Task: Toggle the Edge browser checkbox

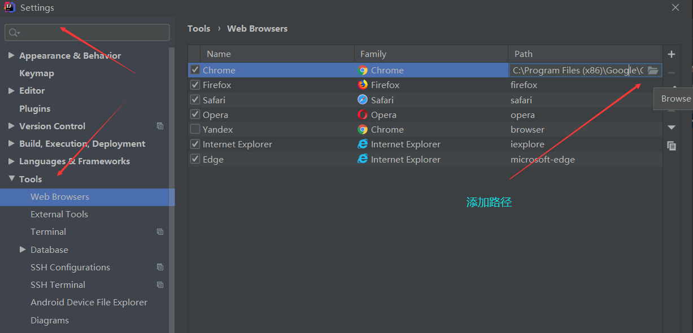Action: click(x=195, y=159)
